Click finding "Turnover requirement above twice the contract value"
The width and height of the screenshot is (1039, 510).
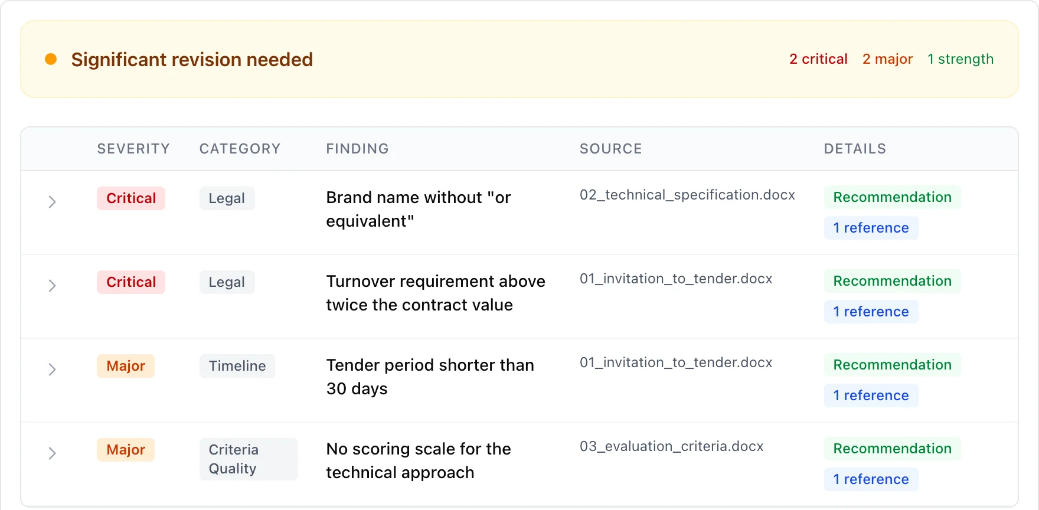(x=436, y=293)
